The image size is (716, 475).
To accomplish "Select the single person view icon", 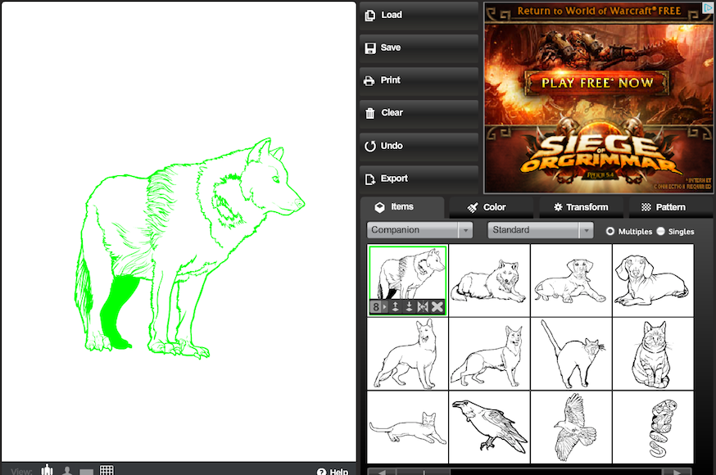I will coord(67,470).
